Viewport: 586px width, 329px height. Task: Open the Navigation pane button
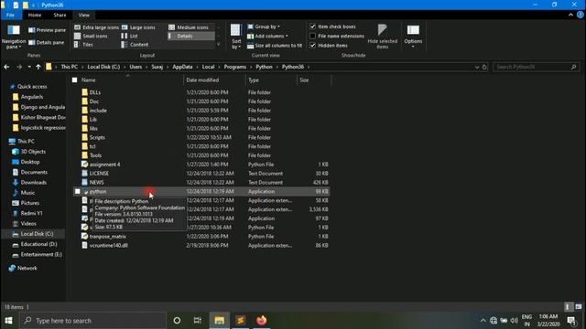tap(14, 37)
